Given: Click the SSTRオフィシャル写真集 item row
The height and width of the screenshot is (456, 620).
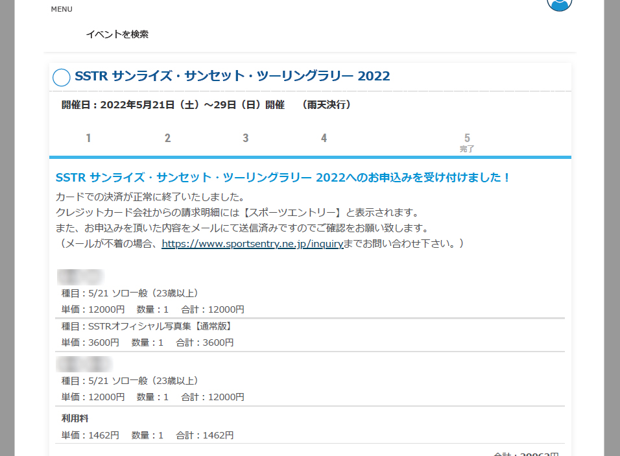Looking at the screenshot, I should (x=147, y=326).
